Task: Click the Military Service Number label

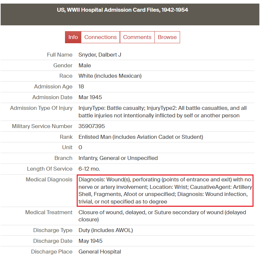Action: [42, 126]
